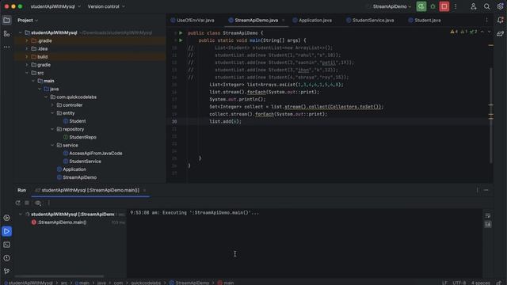507x285 pixels.
Task: Open StudentRepo in project tree
Action: coord(82,137)
